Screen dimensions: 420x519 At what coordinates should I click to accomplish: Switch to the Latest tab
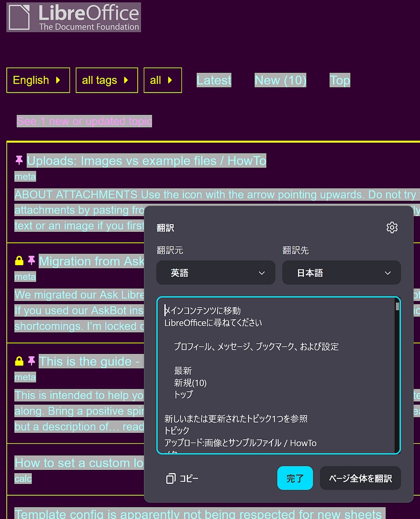[214, 80]
